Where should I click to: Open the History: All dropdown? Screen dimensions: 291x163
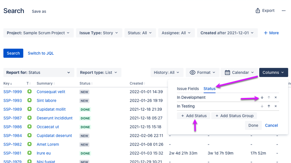pos(167,73)
